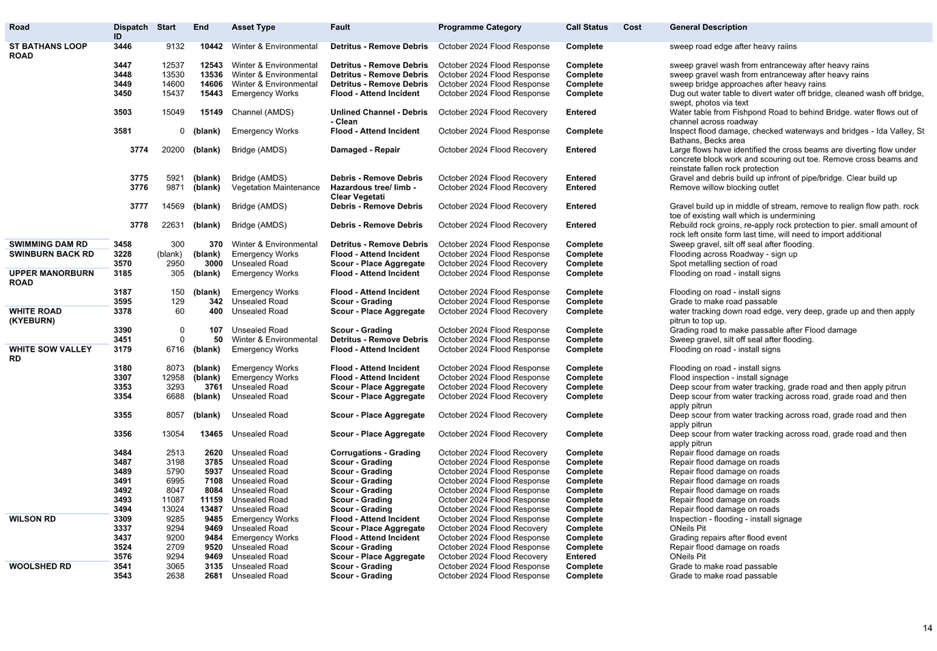This screenshot has height=651, width=937.
Task: Select the WHITE SOW VALLEY RD label
Action: (51, 353)
